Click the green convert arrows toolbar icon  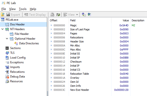[58, 15]
